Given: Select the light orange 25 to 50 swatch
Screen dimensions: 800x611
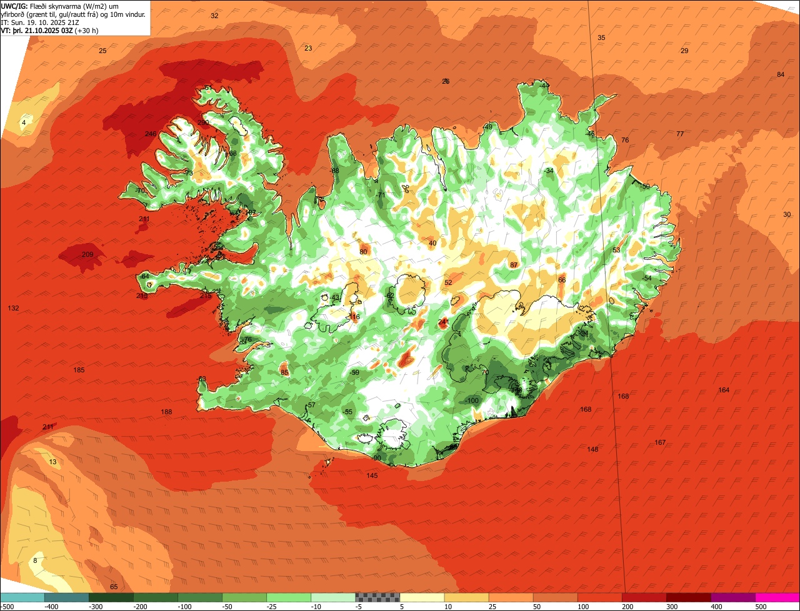Looking at the screenshot, I should tap(511, 597).
